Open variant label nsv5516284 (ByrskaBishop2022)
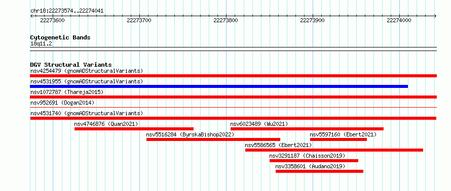The height and width of the screenshot is (191, 451). pos(190,134)
